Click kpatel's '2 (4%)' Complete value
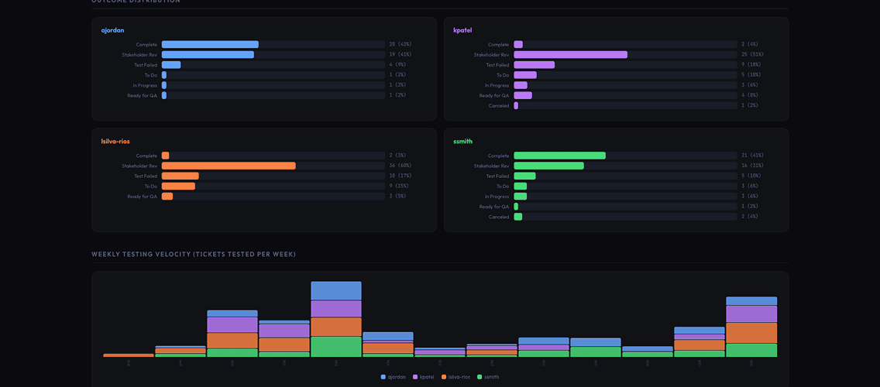This screenshot has width=880, height=387. [751, 44]
